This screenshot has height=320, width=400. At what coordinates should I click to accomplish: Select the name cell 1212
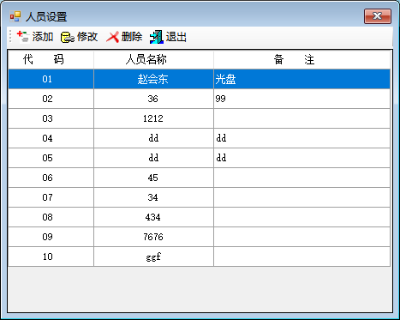click(x=153, y=118)
